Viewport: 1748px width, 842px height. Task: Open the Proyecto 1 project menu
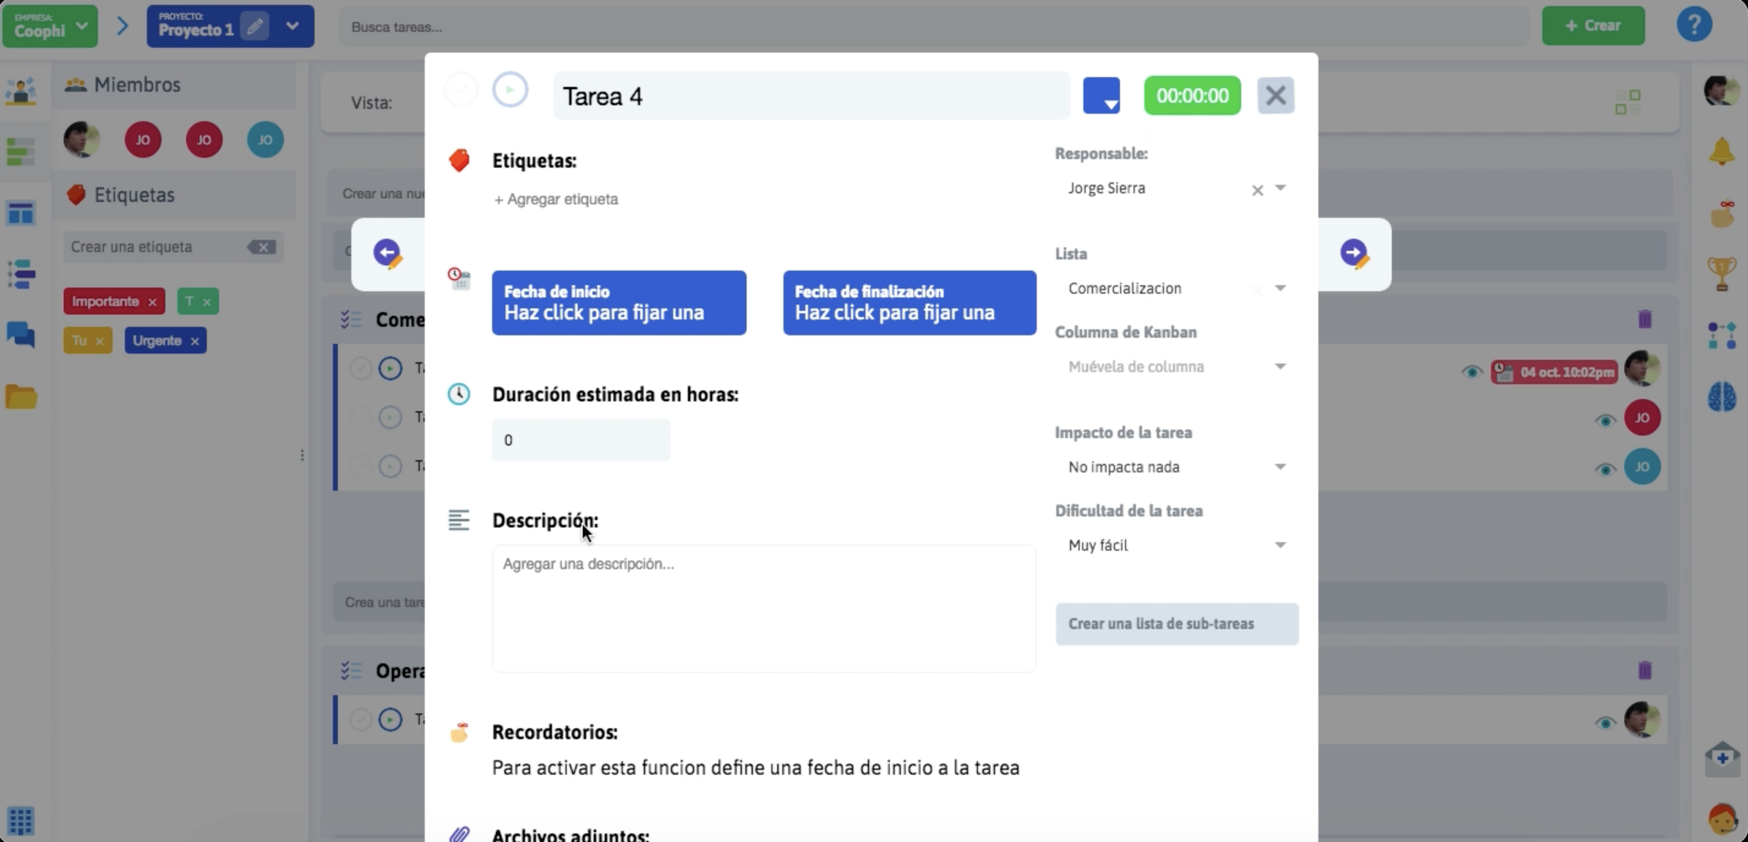pyautogui.click(x=293, y=26)
